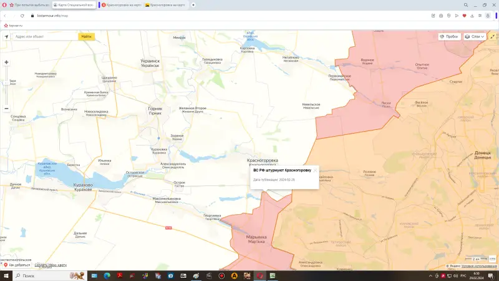
Task: Click the geolocation arrow icon
Action: pos(6,37)
